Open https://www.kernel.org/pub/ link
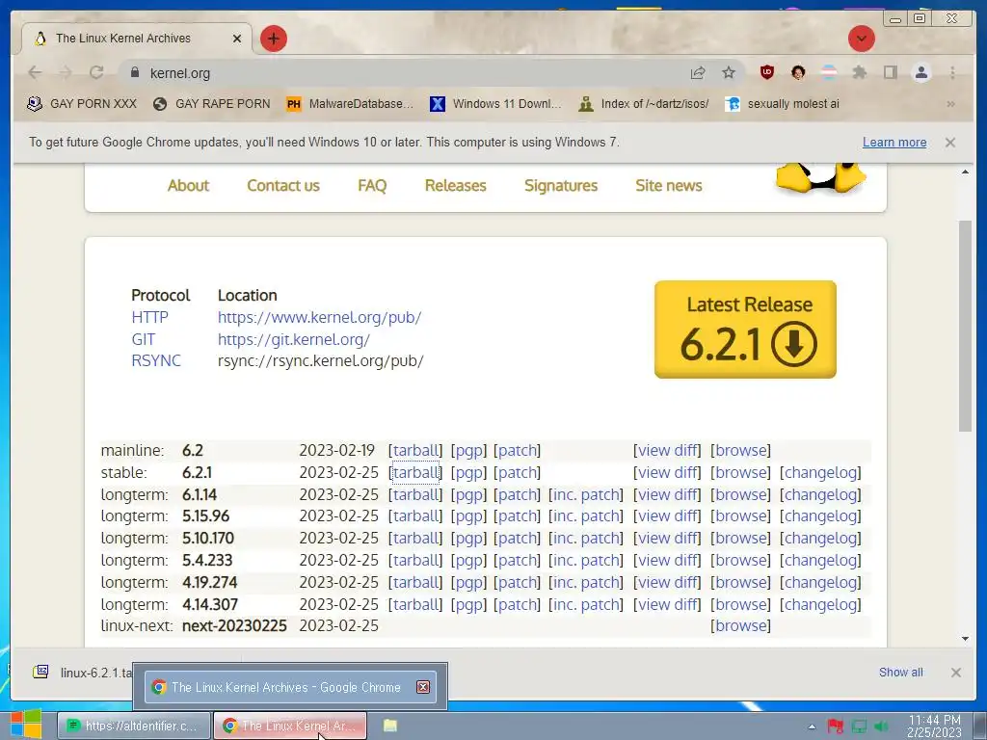The width and height of the screenshot is (987, 740). 320,317
